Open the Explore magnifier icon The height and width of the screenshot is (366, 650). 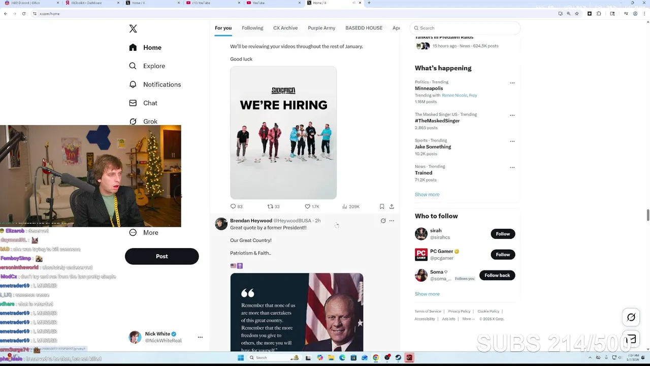point(133,66)
